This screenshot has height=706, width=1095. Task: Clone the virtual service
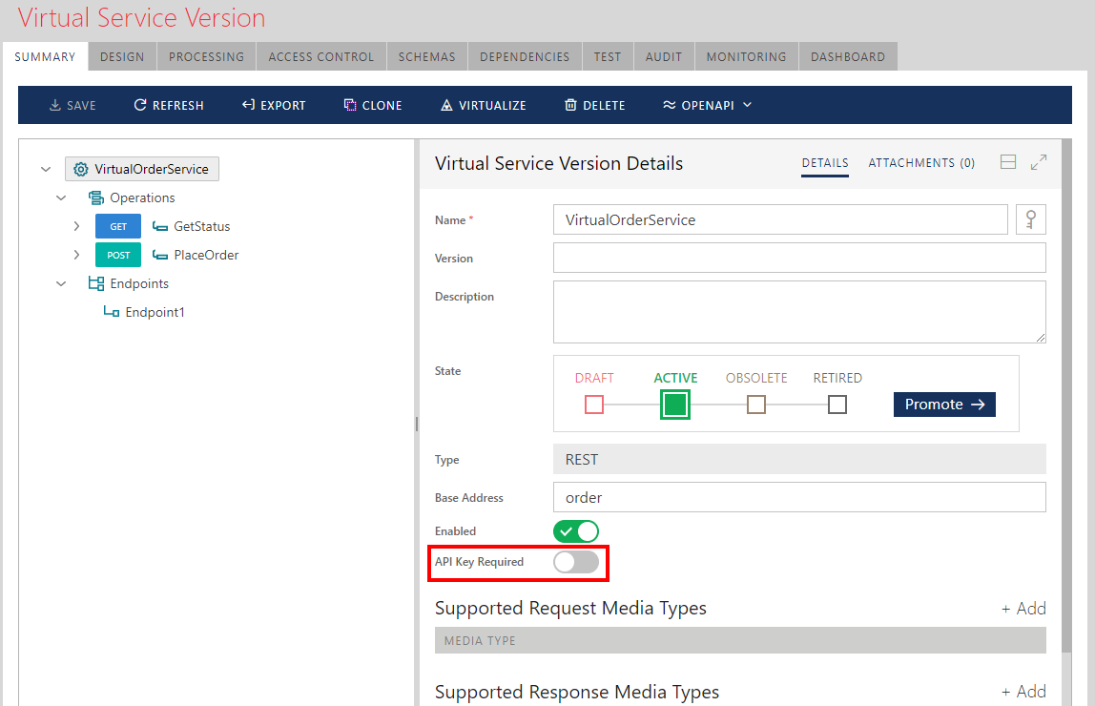(373, 106)
